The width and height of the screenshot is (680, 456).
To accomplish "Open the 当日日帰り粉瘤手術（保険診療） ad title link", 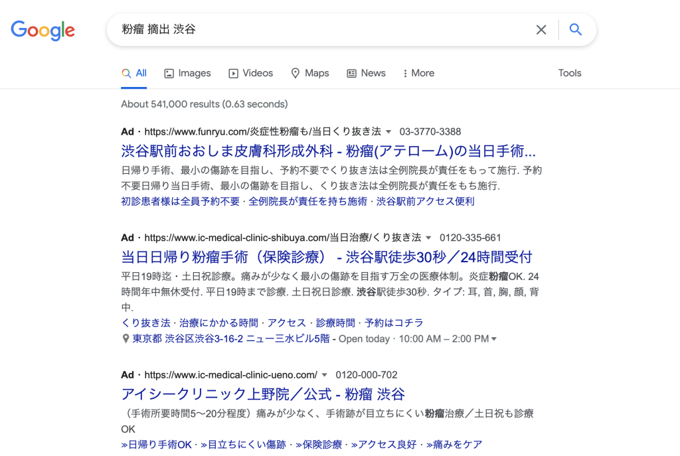I will pos(327,257).
